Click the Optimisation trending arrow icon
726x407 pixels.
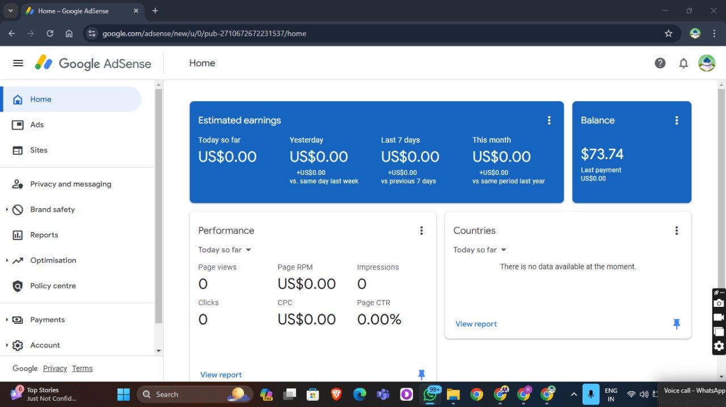tap(18, 260)
